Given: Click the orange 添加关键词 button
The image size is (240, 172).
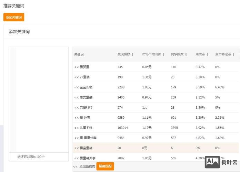Looking at the screenshot, I should [x=14, y=17].
